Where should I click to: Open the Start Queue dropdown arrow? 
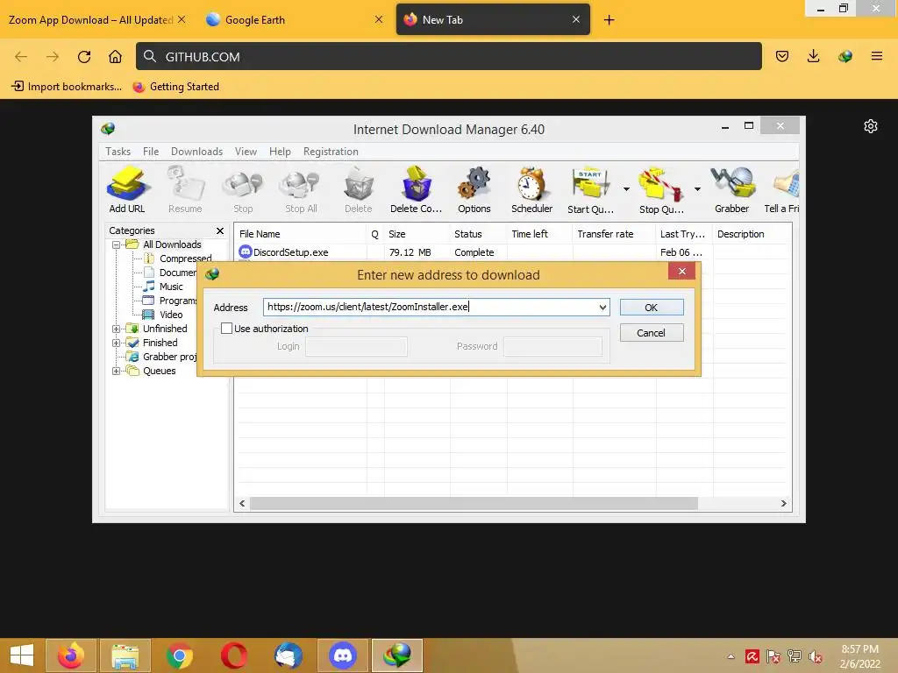tap(626, 189)
